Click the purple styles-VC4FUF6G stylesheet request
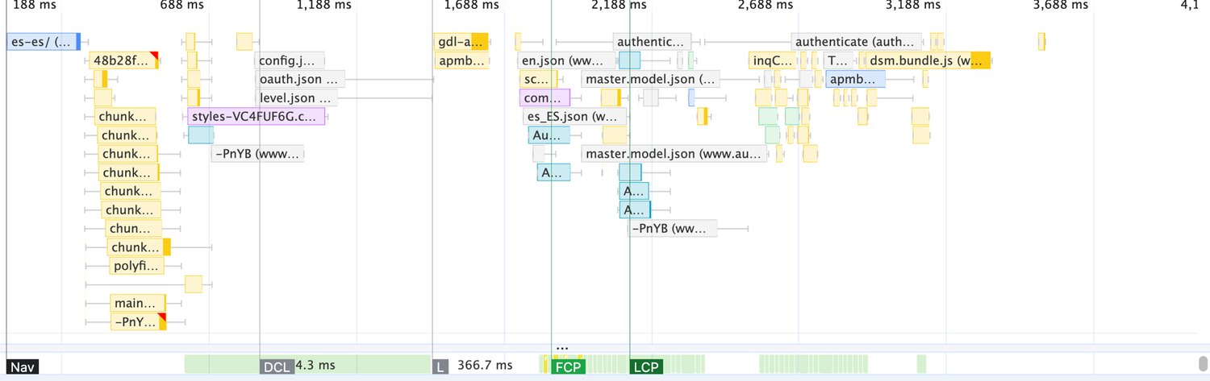Image resolution: width=1210 pixels, height=381 pixels. coord(256,117)
